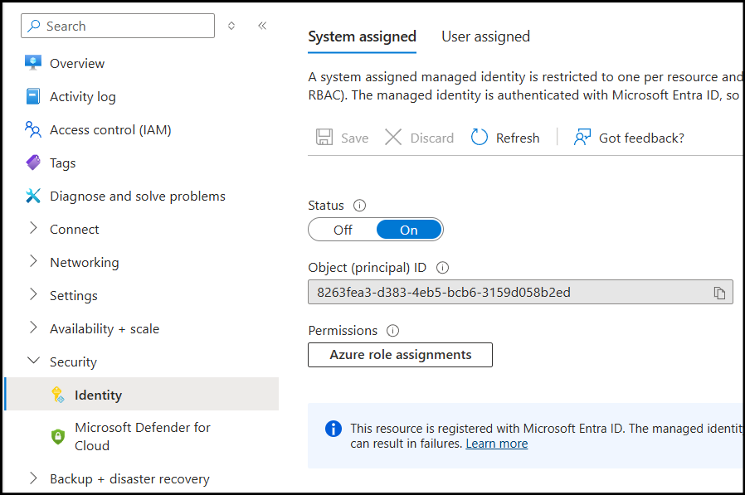Copy the Object principal ID to clipboard
This screenshot has height=495, width=745.
[x=719, y=293]
